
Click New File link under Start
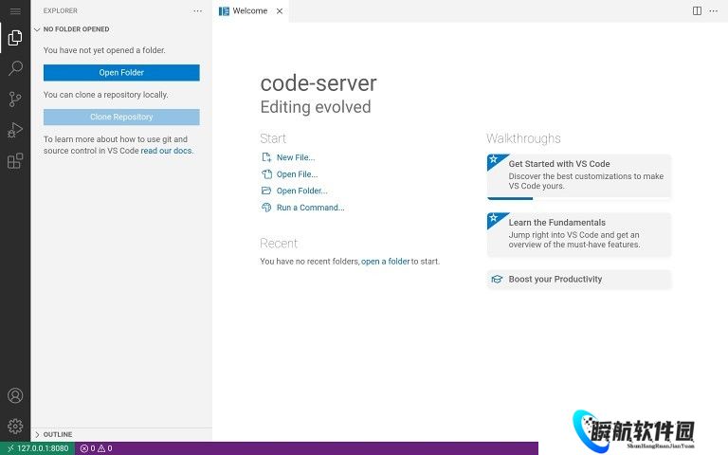tap(295, 157)
